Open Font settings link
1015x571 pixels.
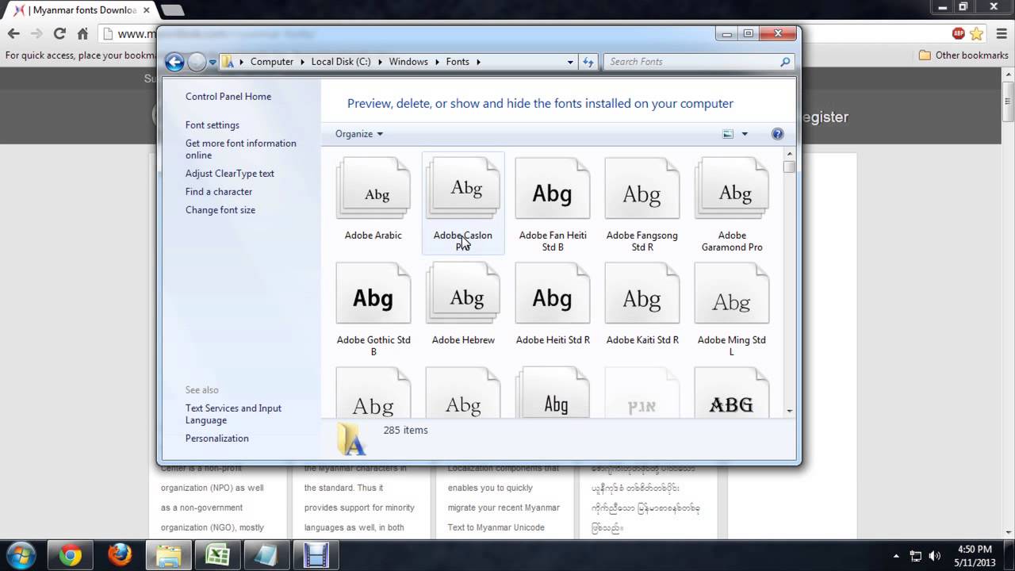[213, 125]
